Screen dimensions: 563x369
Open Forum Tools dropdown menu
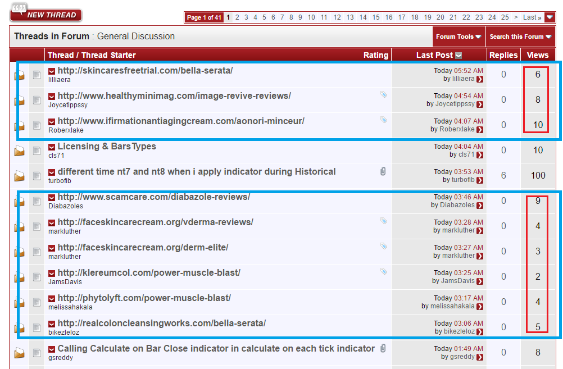click(x=458, y=37)
